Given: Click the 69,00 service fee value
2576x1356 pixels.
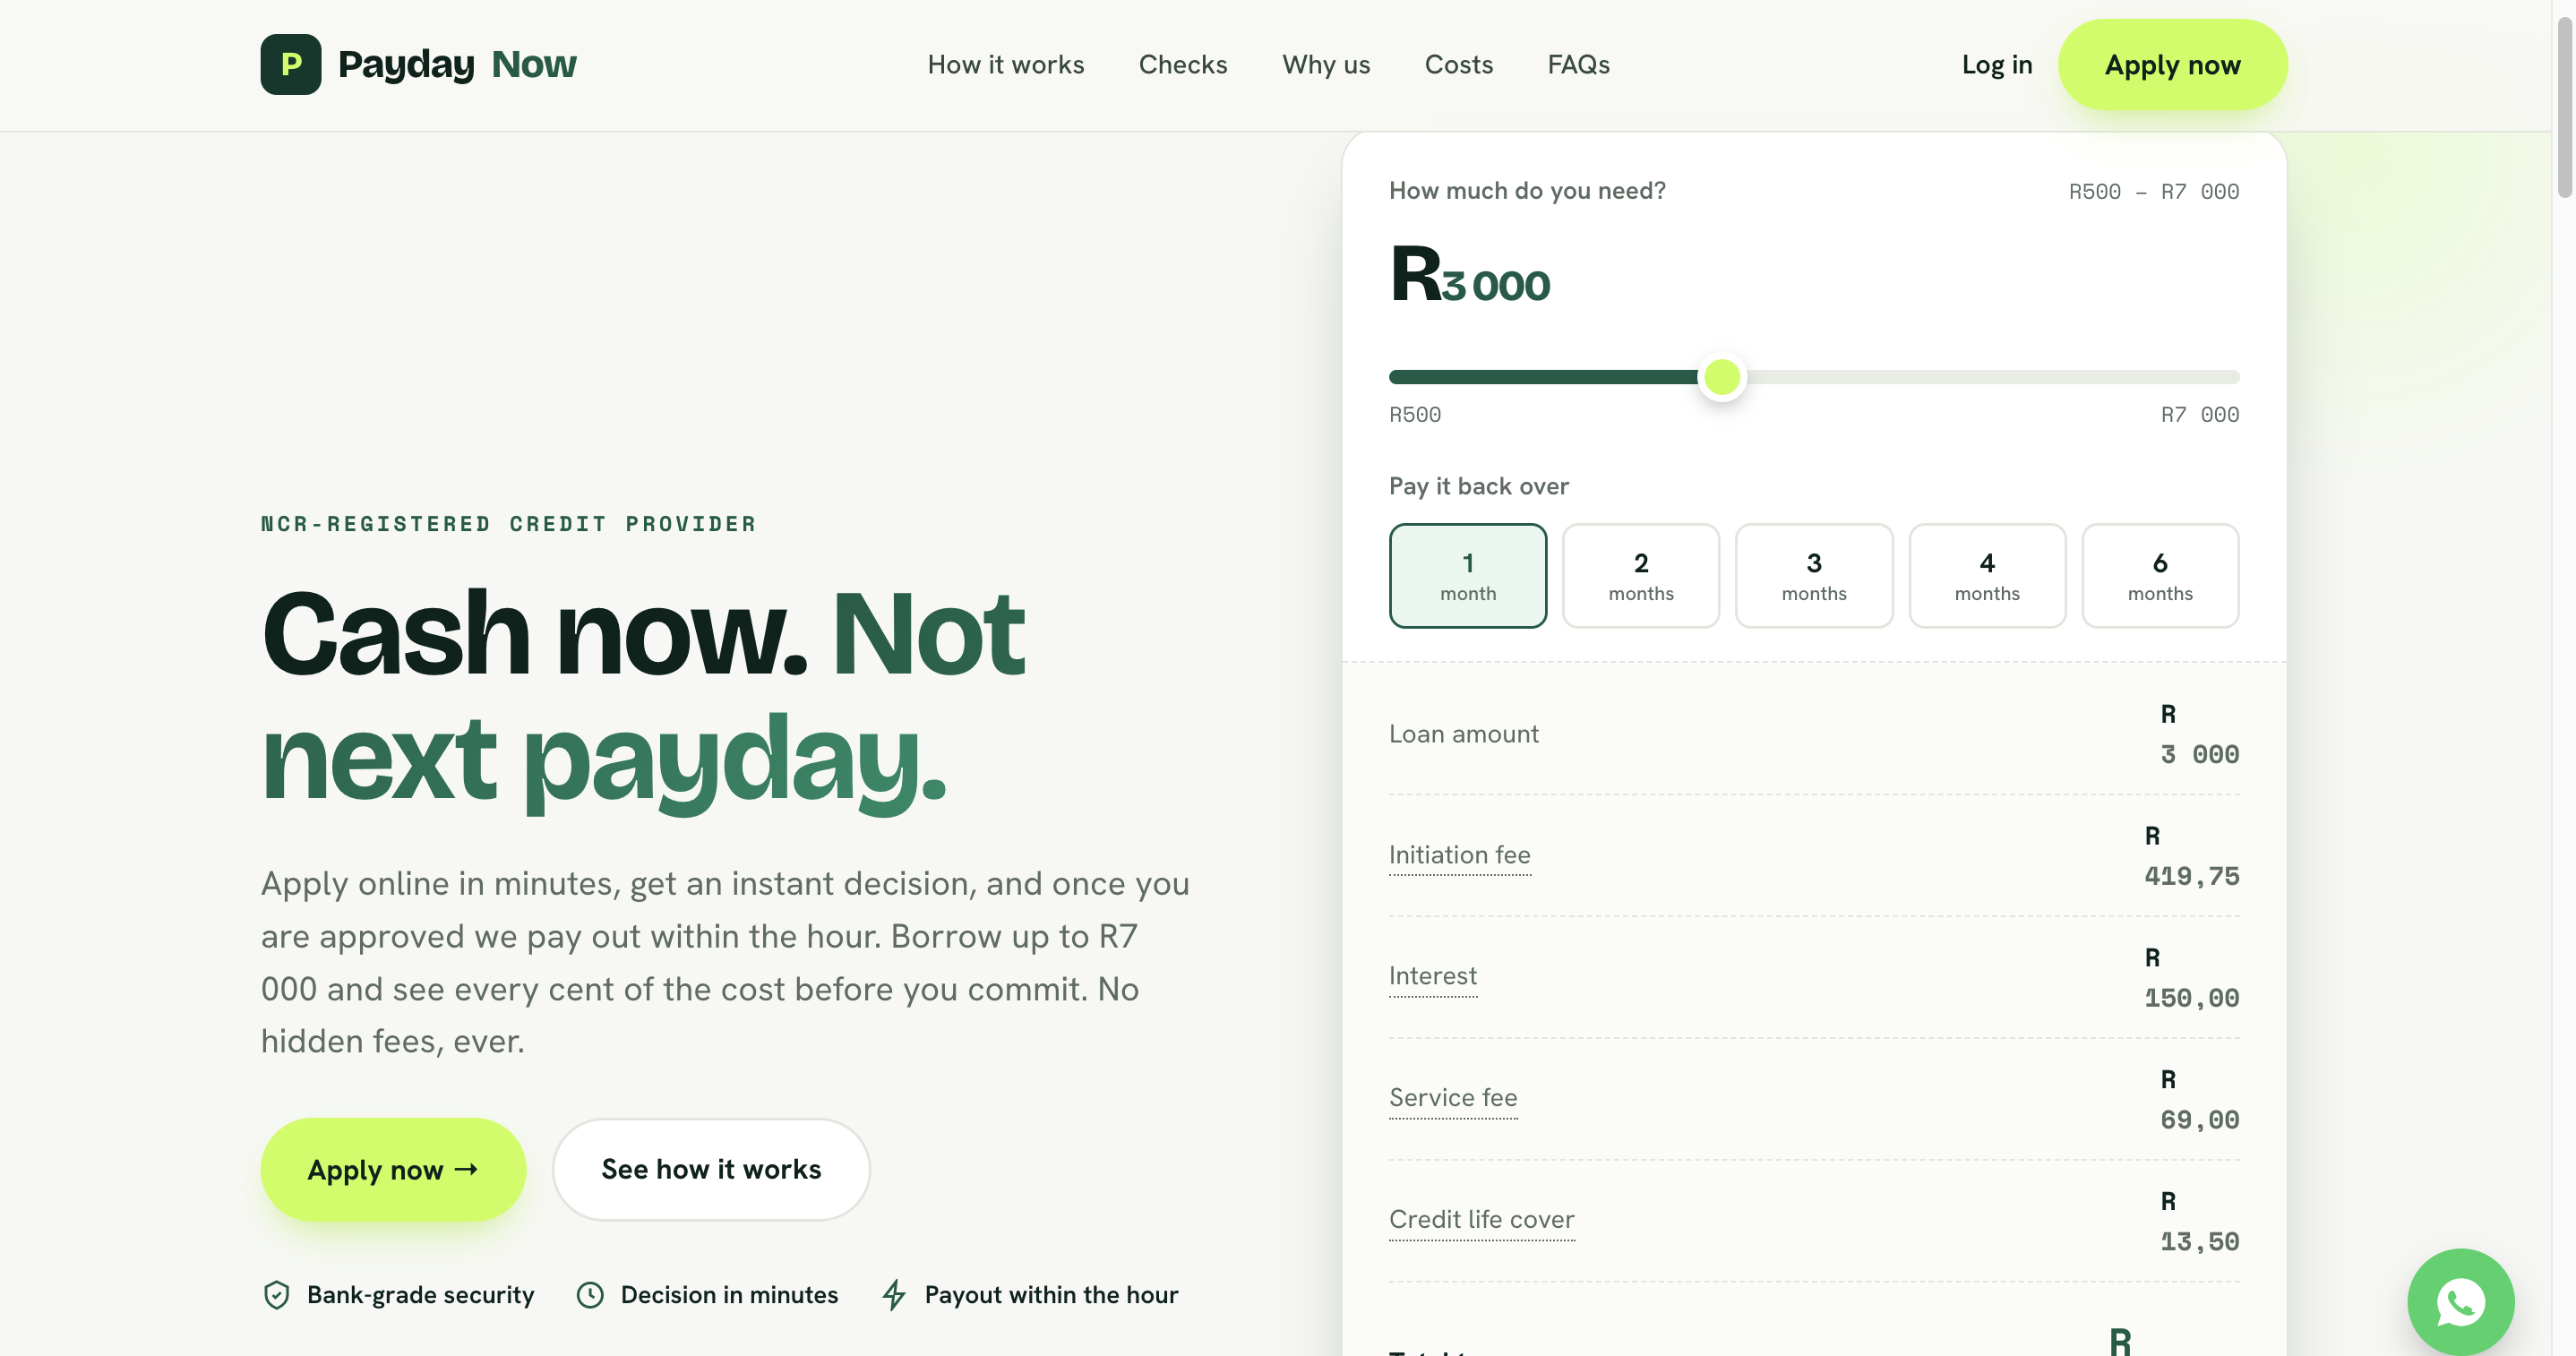Looking at the screenshot, I should [x=2199, y=1120].
